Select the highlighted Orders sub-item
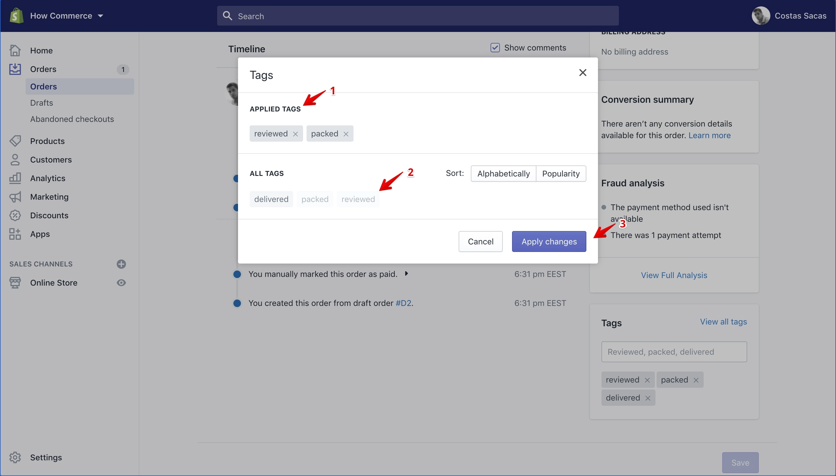 (x=80, y=86)
